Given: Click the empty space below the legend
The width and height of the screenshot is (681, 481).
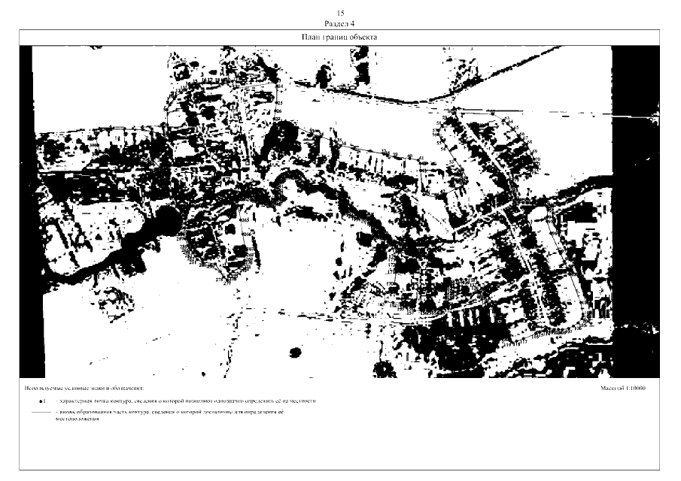Looking at the screenshot, I should click(x=339, y=447).
